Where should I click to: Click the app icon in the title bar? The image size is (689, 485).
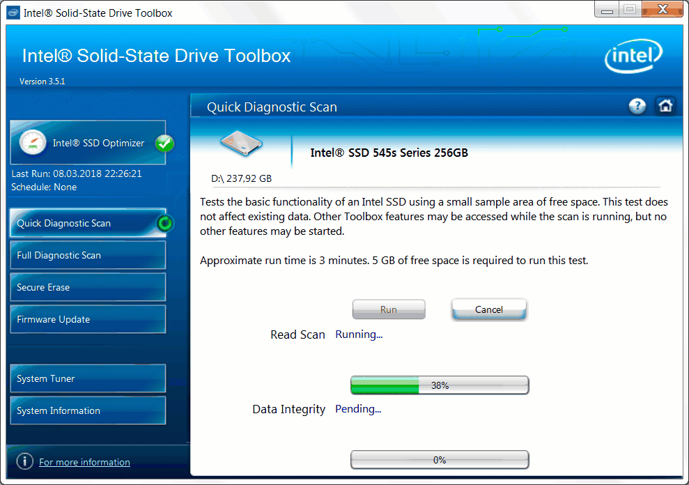(x=13, y=13)
